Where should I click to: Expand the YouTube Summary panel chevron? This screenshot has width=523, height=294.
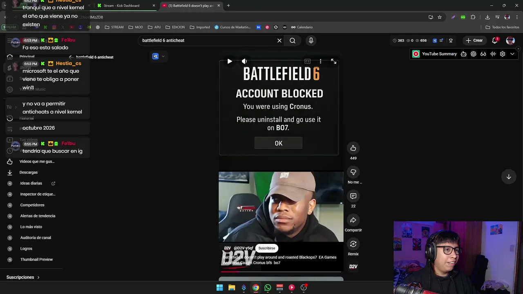[512, 54]
